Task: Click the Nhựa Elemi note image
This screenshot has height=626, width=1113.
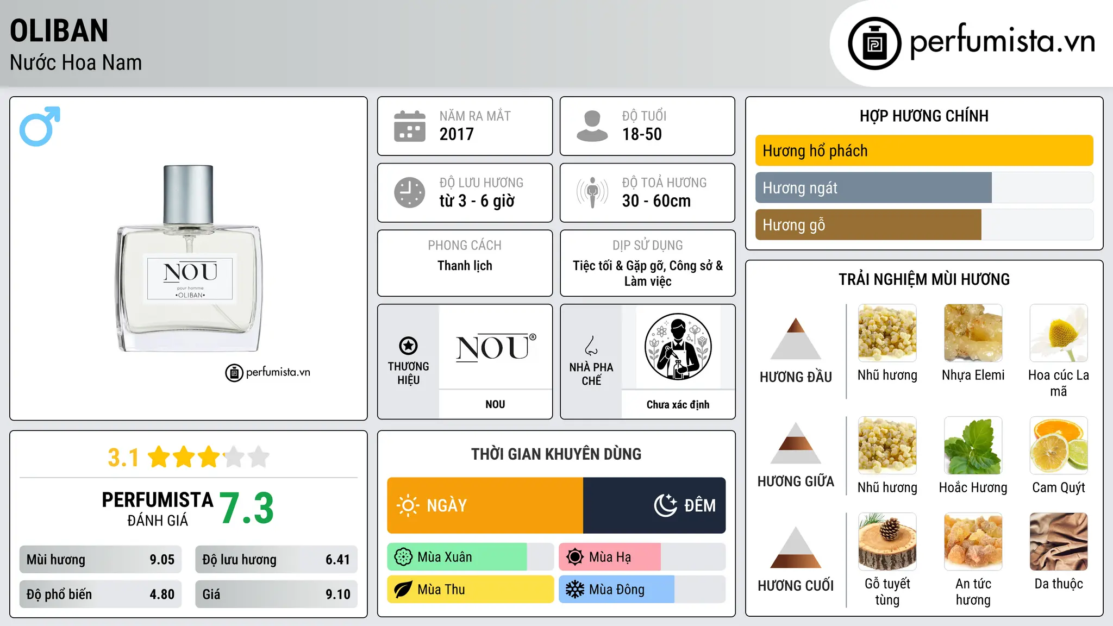Action: pos(973,333)
